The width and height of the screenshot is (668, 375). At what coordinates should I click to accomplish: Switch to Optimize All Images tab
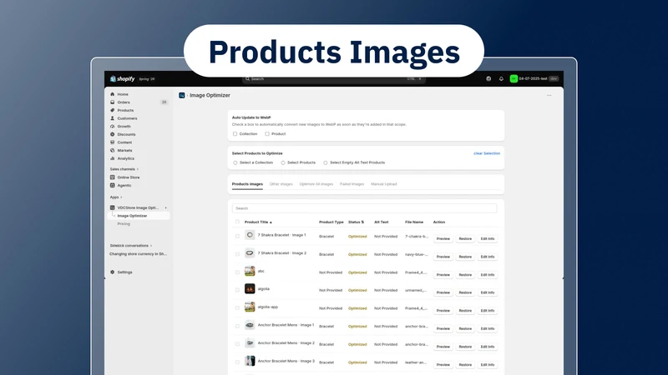(316, 184)
